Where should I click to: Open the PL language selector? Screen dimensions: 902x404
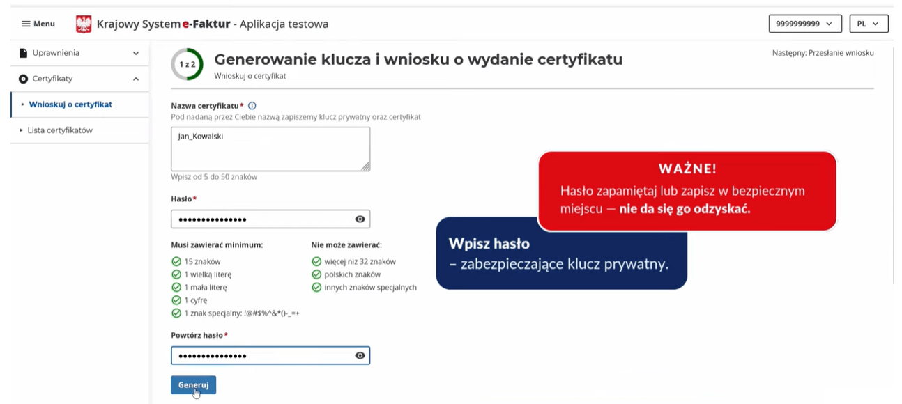pyautogui.click(x=869, y=23)
